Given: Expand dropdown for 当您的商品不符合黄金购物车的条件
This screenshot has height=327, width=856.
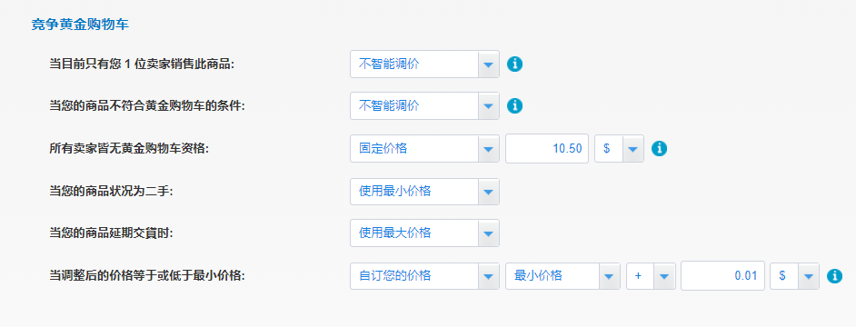Looking at the screenshot, I should pos(424,106).
